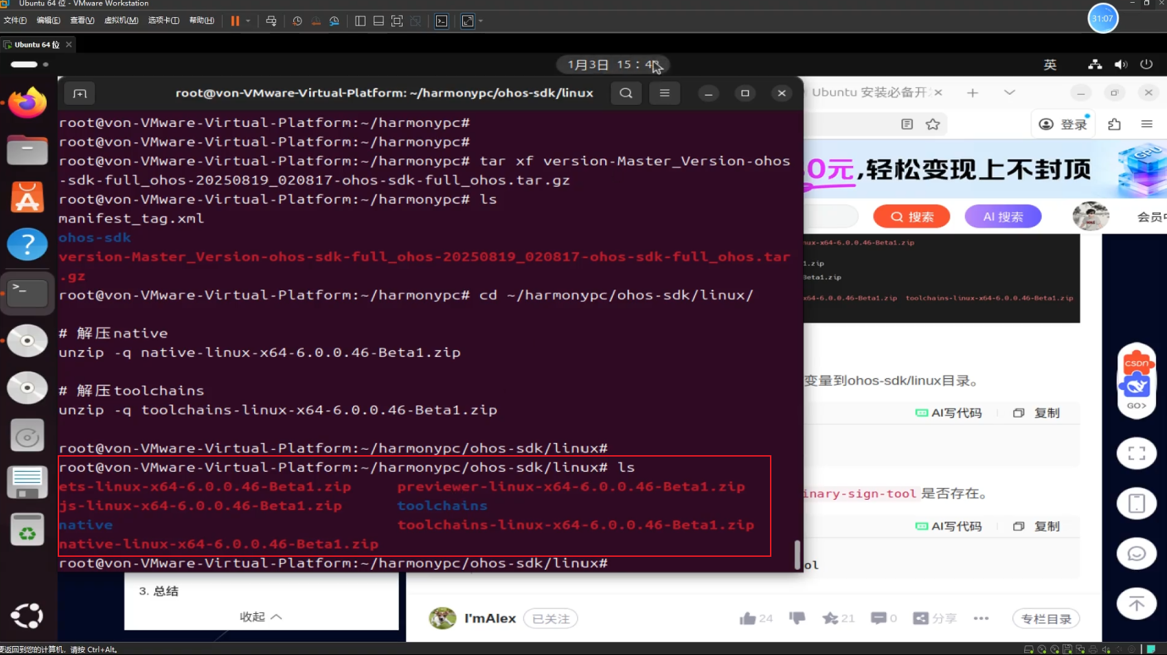Launch Firefox from the Ubuntu dock
The image size is (1167, 655).
27,102
